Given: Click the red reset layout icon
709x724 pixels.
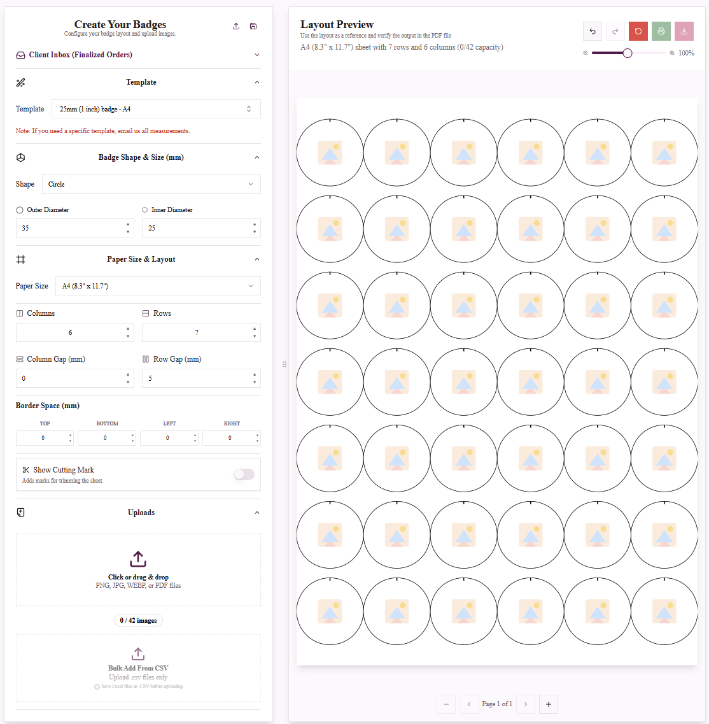Looking at the screenshot, I should pos(638,31).
